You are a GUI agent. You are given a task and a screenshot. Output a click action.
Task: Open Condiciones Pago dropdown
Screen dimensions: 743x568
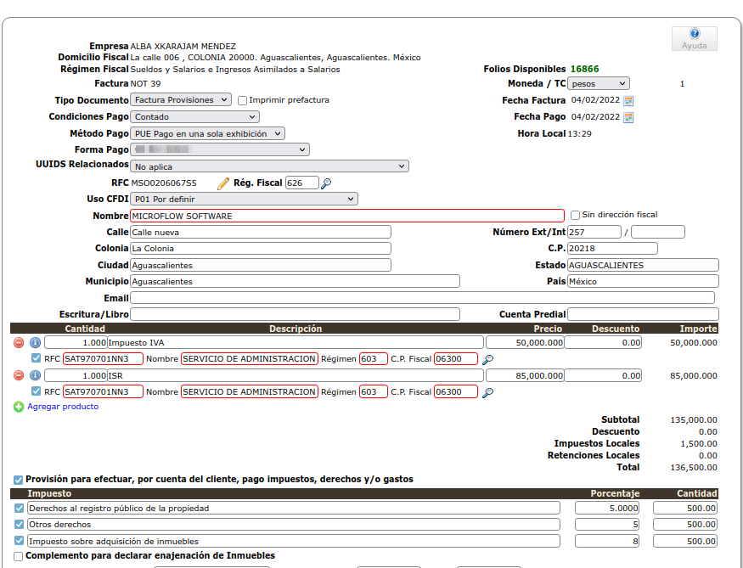coord(194,116)
